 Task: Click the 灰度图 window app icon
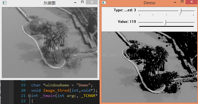point(4,3)
